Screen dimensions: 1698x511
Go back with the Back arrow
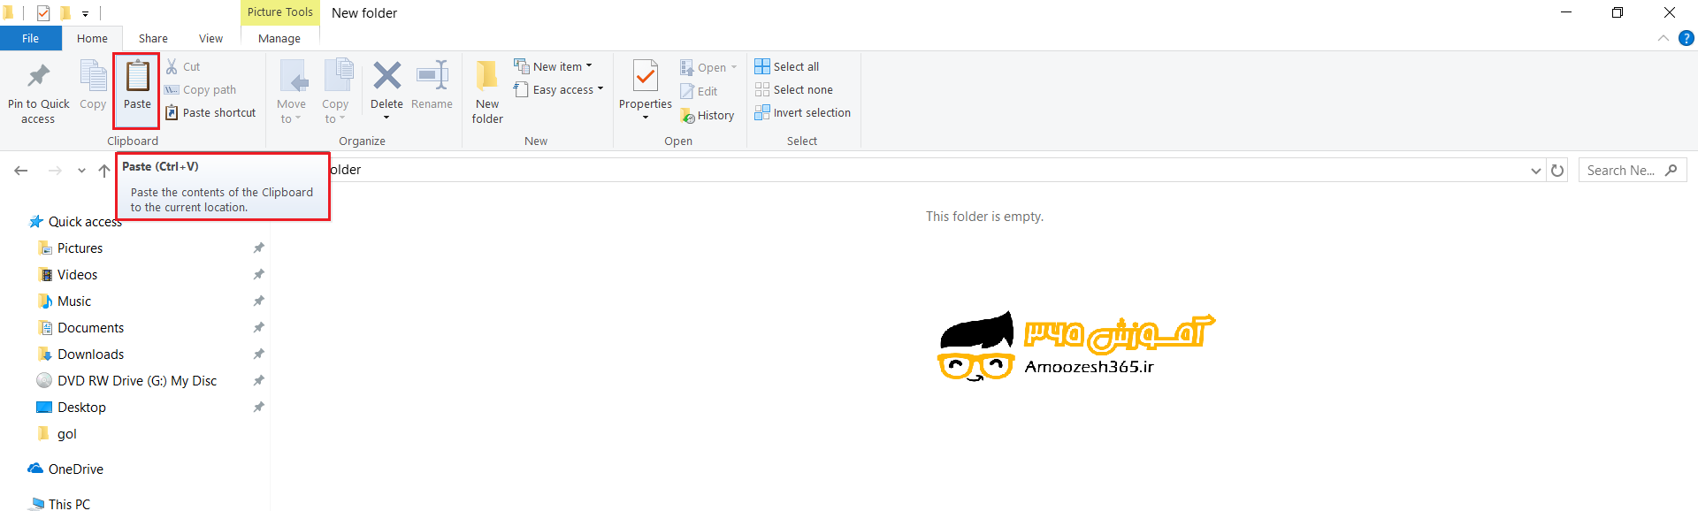point(21,170)
